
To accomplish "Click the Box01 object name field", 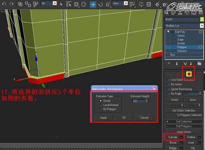I will 182,19.
